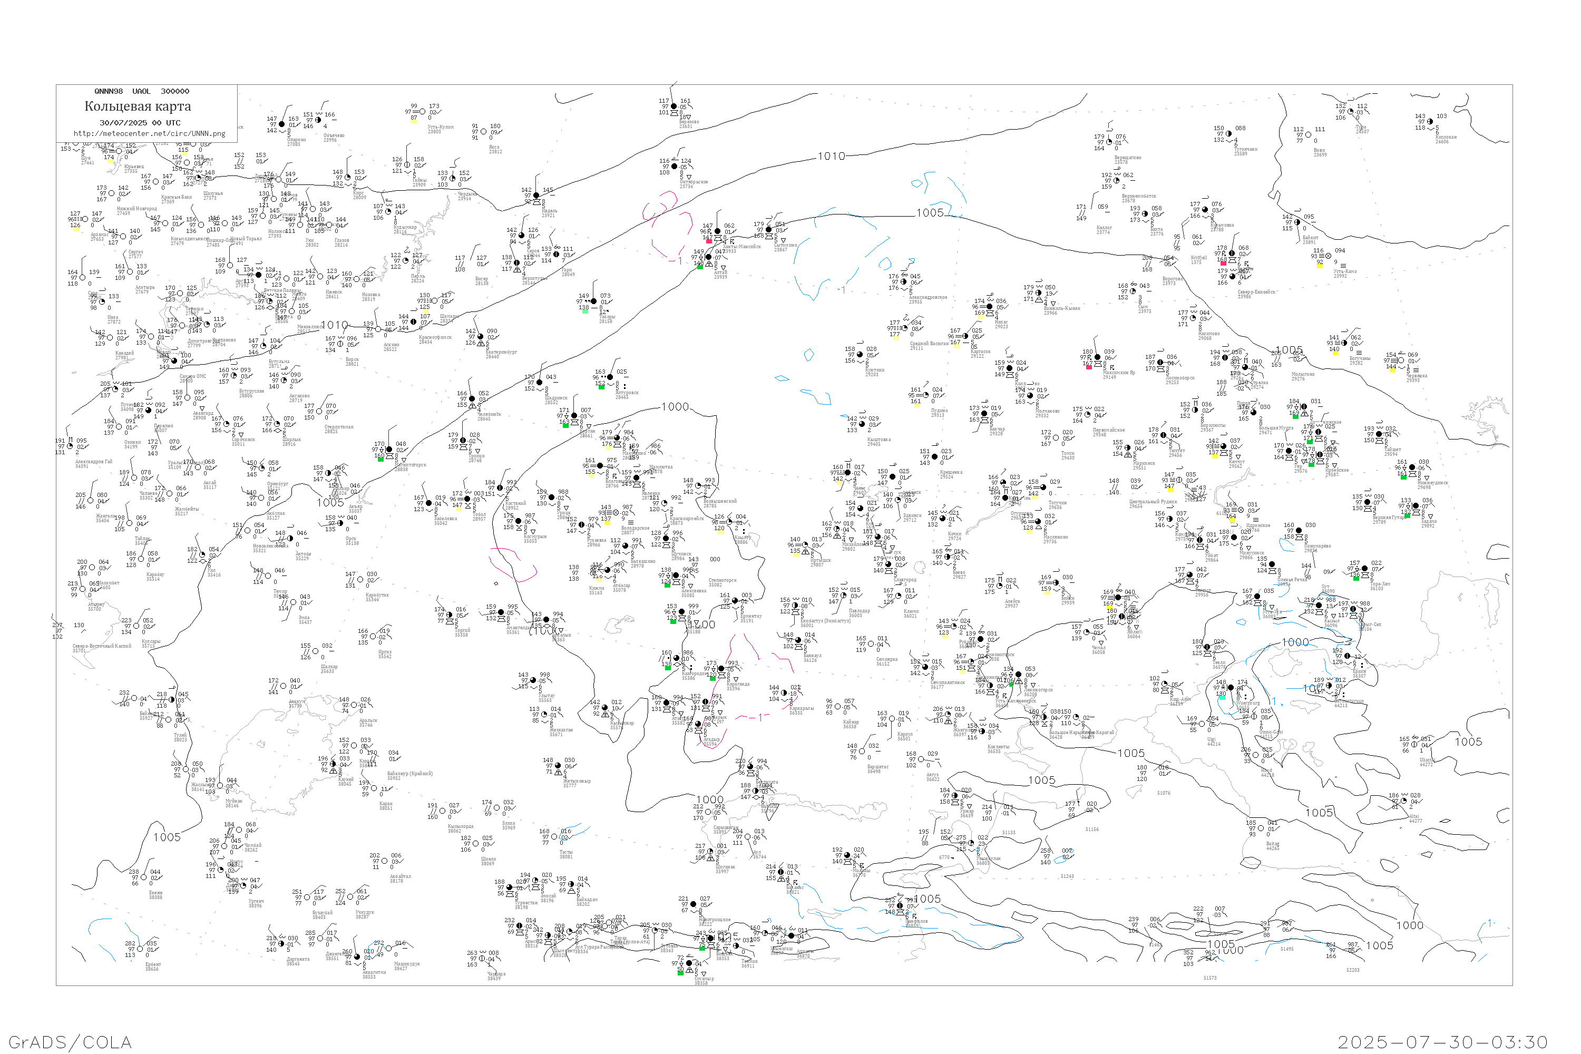
Task: Click the 2025-07-30-03:30 timestamp label
Action: (x=1442, y=1042)
